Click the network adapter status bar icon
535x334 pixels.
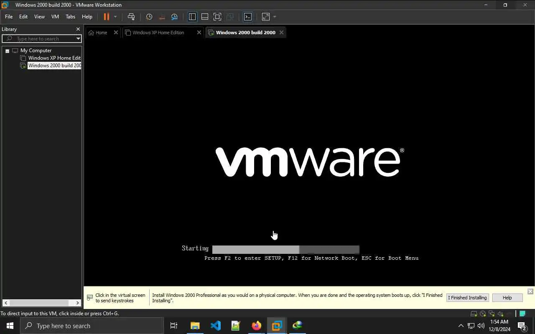[492, 314]
